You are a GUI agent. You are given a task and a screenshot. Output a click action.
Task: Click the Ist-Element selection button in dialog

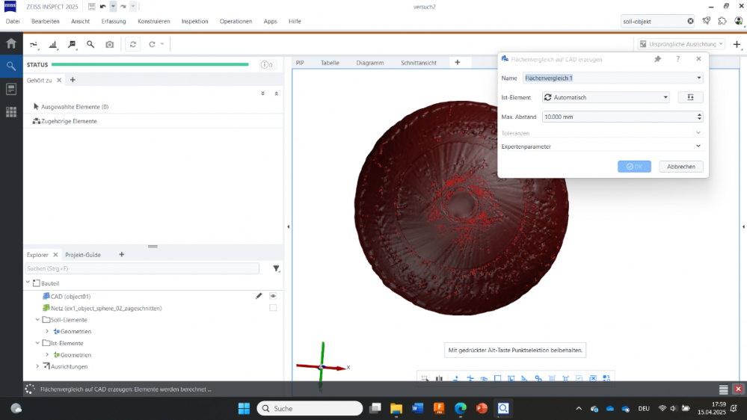690,97
